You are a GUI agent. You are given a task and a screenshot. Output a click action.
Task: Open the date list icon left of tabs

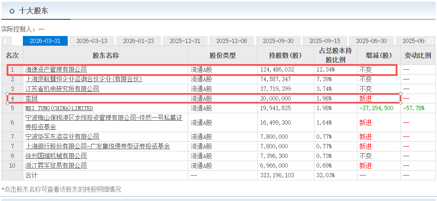click(x=7, y=41)
